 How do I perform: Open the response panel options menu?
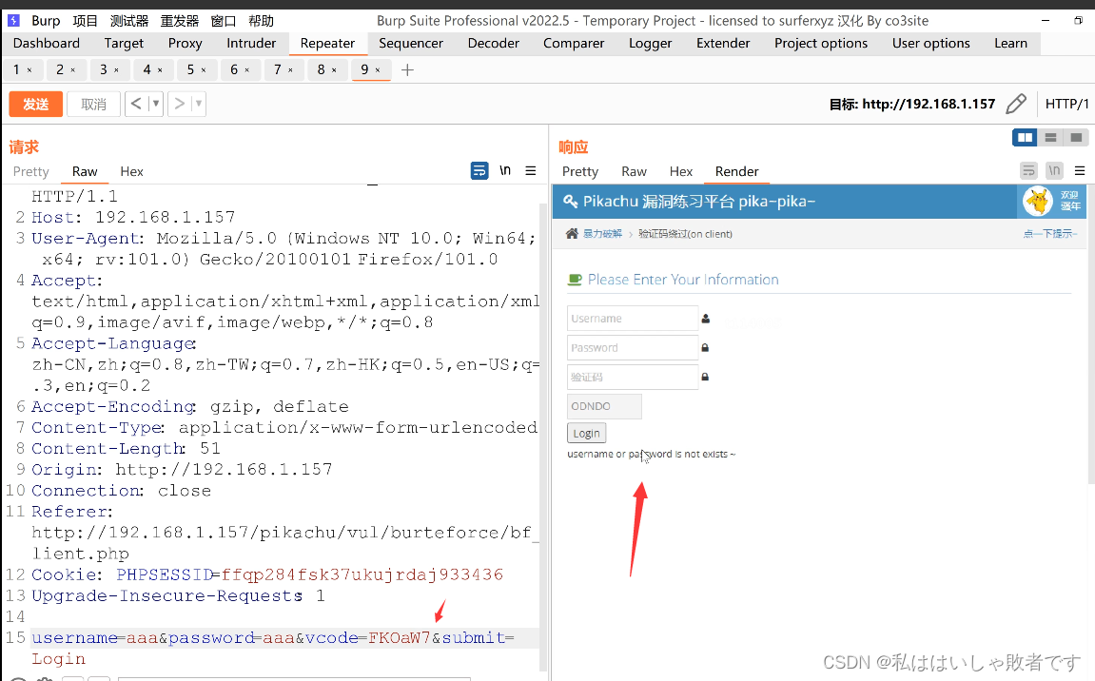(x=1080, y=170)
